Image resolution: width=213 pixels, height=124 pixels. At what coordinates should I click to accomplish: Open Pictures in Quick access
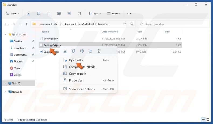[18, 61]
